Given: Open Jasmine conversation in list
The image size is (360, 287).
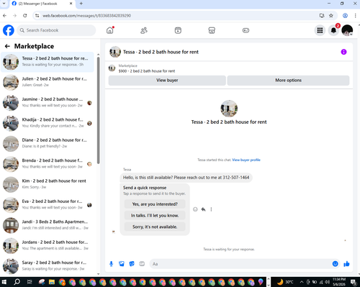Looking at the screenshot, I should [x=48, y=103].
